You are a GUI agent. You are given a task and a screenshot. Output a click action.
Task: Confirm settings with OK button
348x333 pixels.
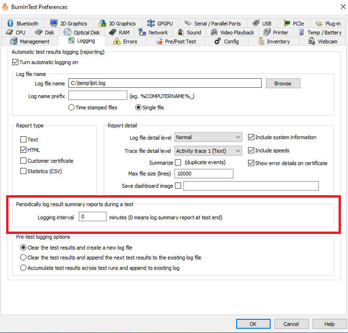tap(253, 324)
